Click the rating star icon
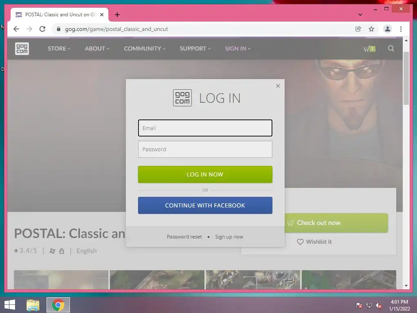This screenshot has width=417, height=313. (16, 251)
